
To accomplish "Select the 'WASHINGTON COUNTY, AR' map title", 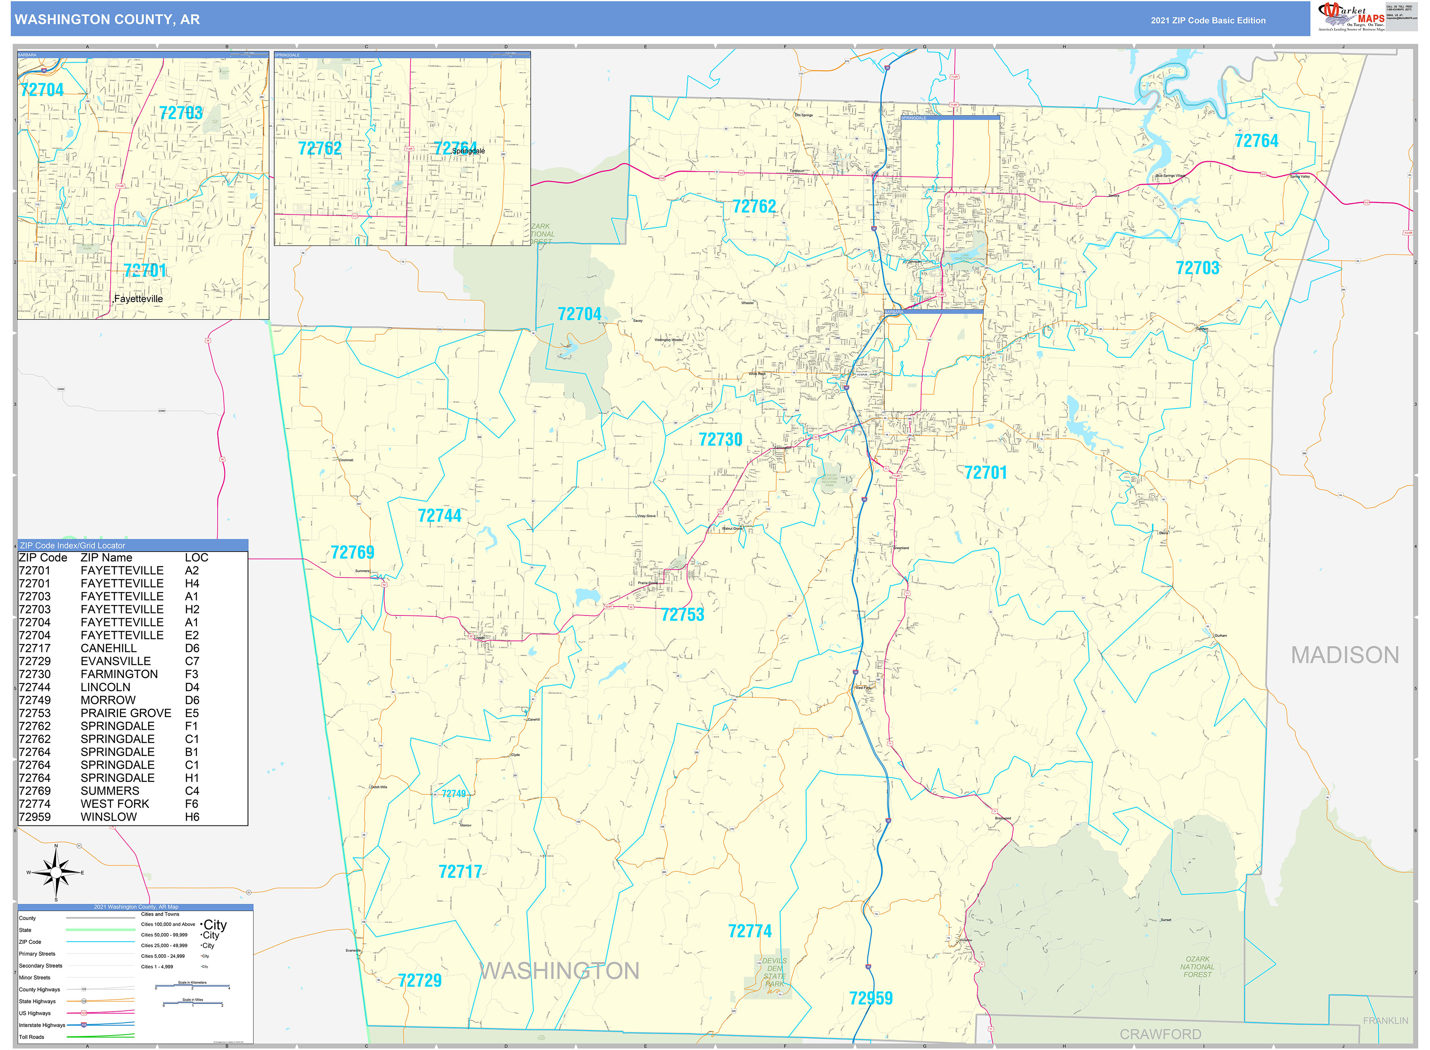I will [107, 20].
